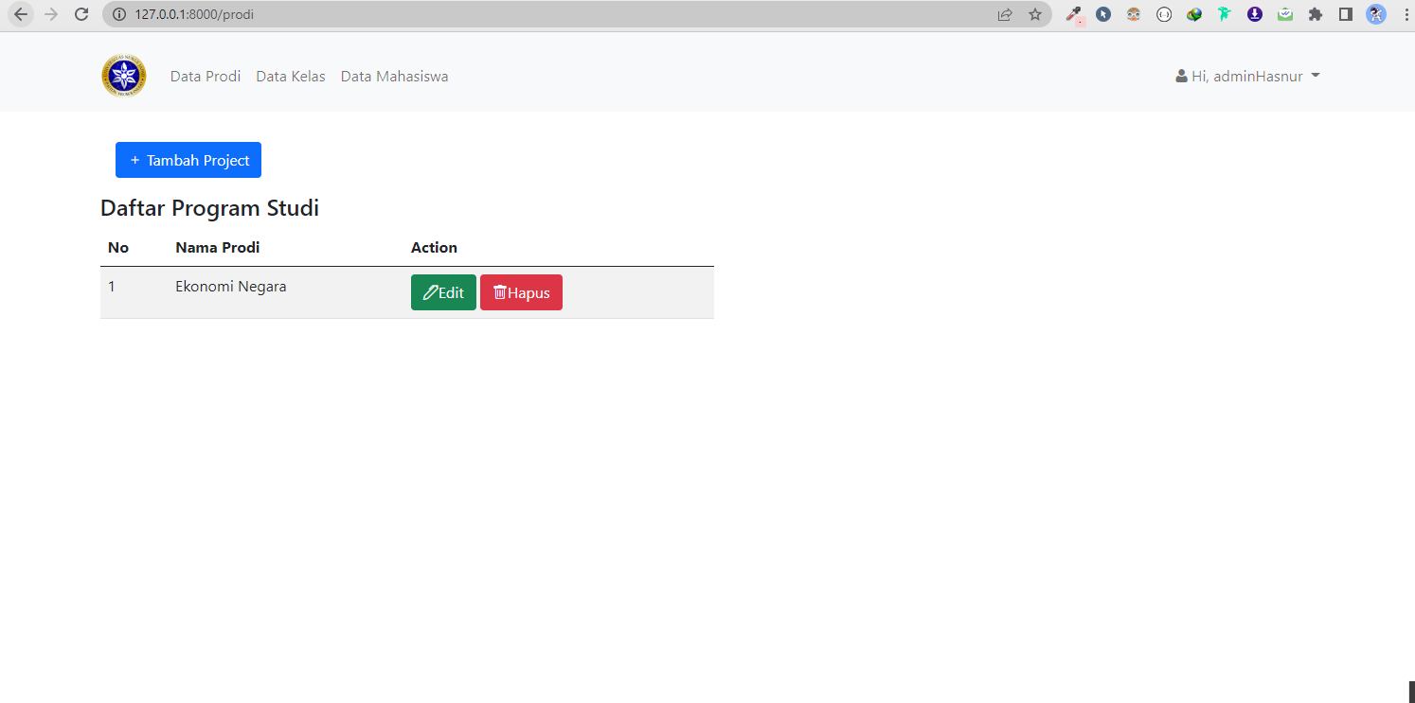Image resolution: width=1415 pixels, height=703 pixels.
Task: Click the trash icon inside the Hapus button
Action: click(x=500, y=292)
